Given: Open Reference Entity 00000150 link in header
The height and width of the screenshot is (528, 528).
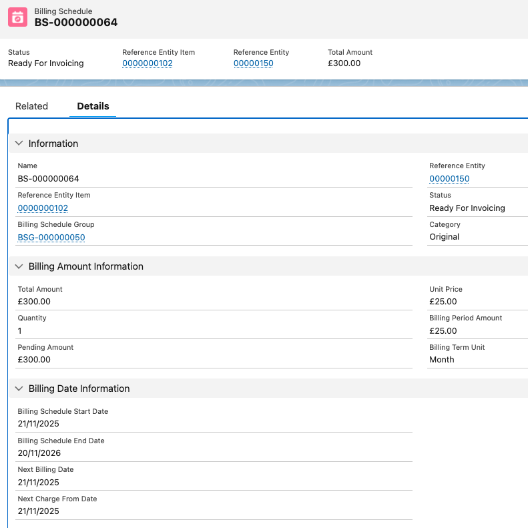Looking at the screenshot, I should click(x=253, y=63).
